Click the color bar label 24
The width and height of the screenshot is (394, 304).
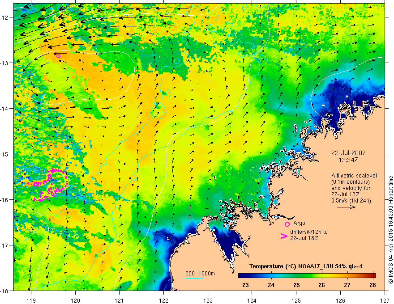[x=271, y=285]
